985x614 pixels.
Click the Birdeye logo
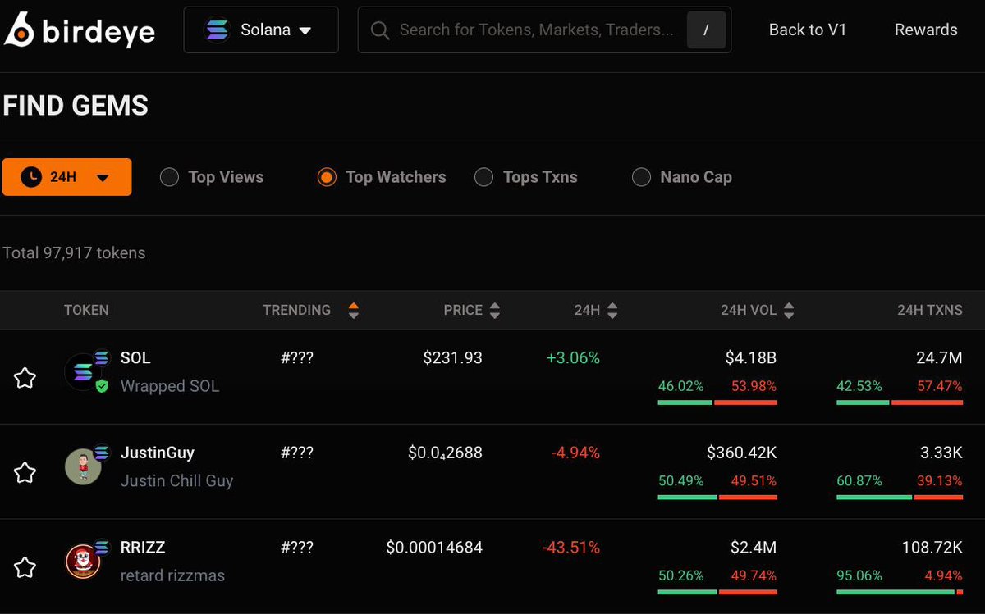tap(79, 30)
